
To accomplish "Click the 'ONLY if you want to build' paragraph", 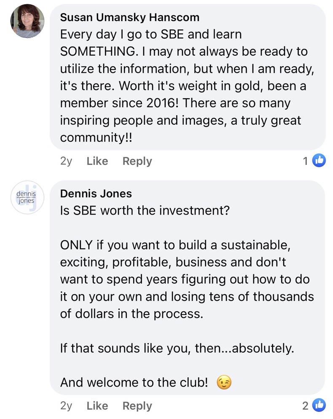I will pos(185,279).
